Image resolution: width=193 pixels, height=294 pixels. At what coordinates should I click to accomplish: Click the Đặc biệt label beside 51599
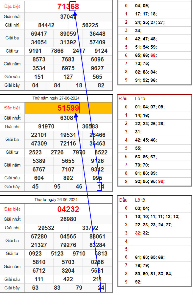12,108
